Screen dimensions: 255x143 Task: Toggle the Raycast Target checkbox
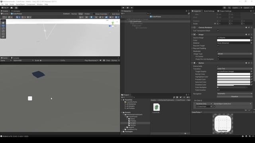pos(218,46)
